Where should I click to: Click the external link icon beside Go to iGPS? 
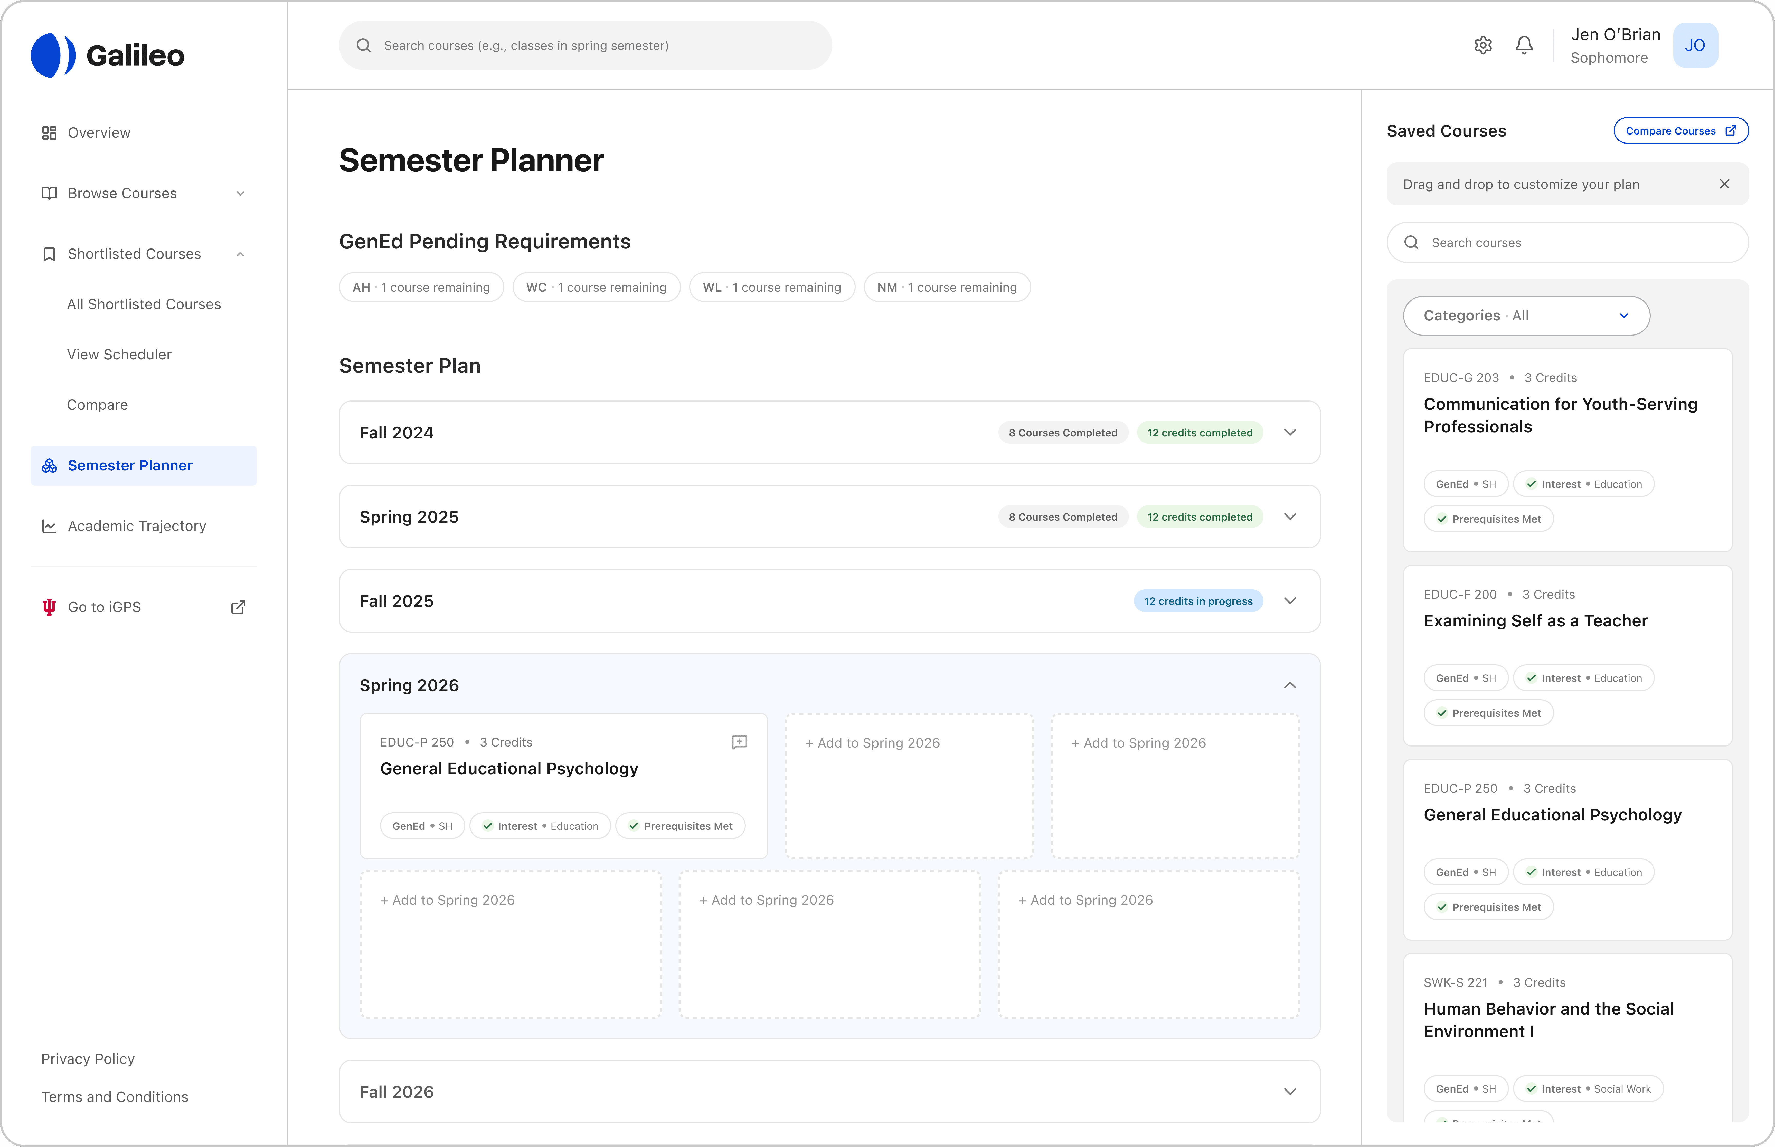coord(238,607)
